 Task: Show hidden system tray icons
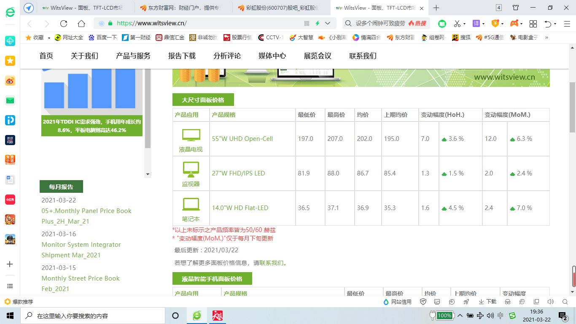460,316
